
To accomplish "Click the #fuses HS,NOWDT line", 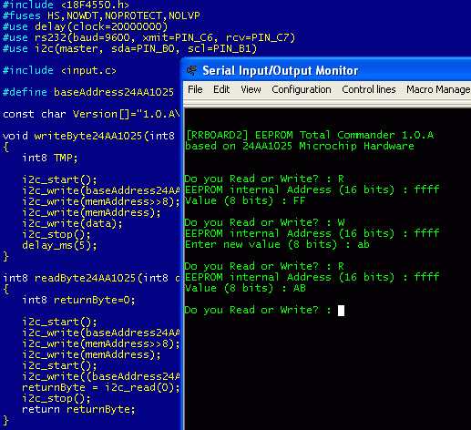I will coord(101,15).
